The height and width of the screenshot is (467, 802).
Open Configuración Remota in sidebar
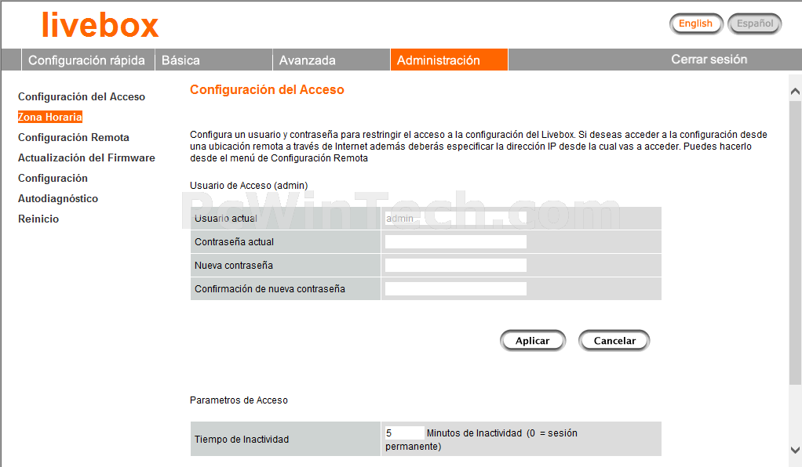74,137
